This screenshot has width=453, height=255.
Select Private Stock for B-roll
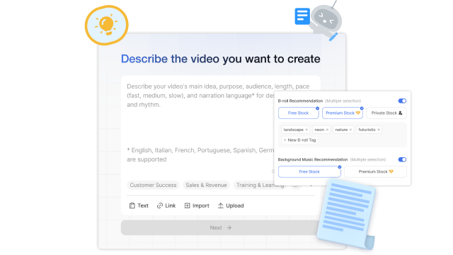click(386, 113)
